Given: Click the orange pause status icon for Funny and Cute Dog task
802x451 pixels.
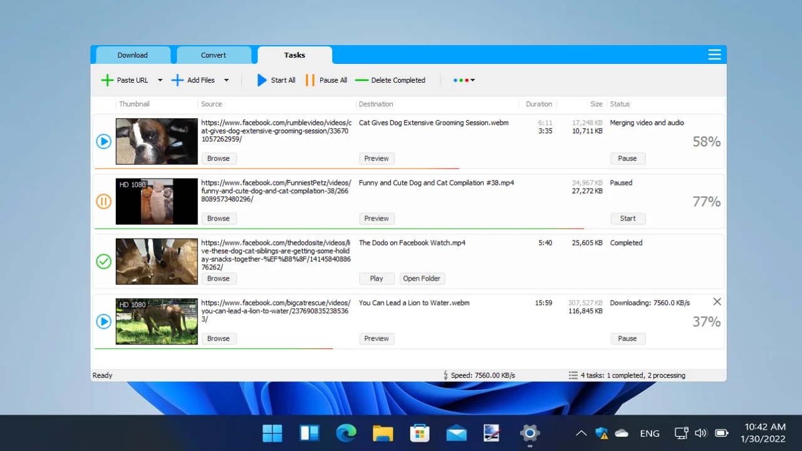Looking at the screenshot, I should [103, 202].
